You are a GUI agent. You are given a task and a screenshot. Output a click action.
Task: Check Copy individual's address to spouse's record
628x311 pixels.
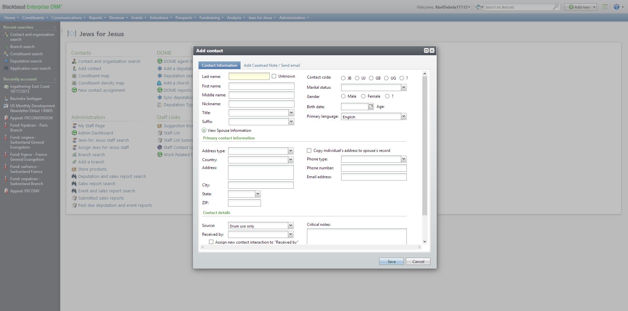(309, 151)
